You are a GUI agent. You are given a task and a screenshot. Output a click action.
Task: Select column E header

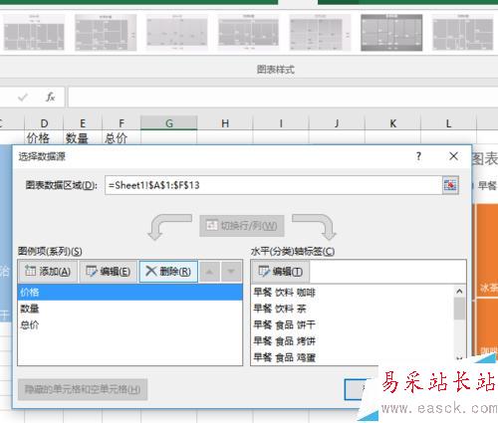83,123
